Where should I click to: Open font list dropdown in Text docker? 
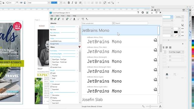point(172,17)
